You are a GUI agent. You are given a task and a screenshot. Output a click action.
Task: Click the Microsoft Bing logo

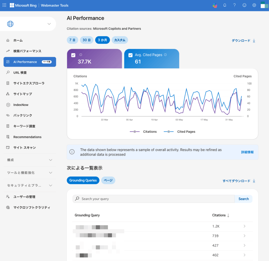pos(23,5)
